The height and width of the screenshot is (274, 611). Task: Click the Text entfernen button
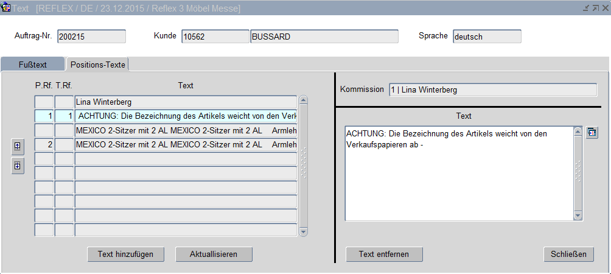click(384, 254)
